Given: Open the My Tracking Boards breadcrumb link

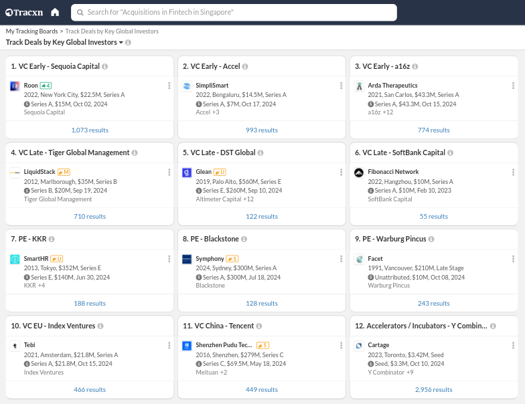Looking at the screenshot, I should point(31,31).
